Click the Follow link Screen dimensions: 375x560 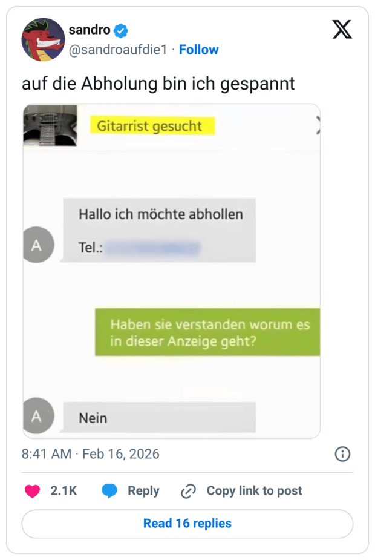(199, 50)
